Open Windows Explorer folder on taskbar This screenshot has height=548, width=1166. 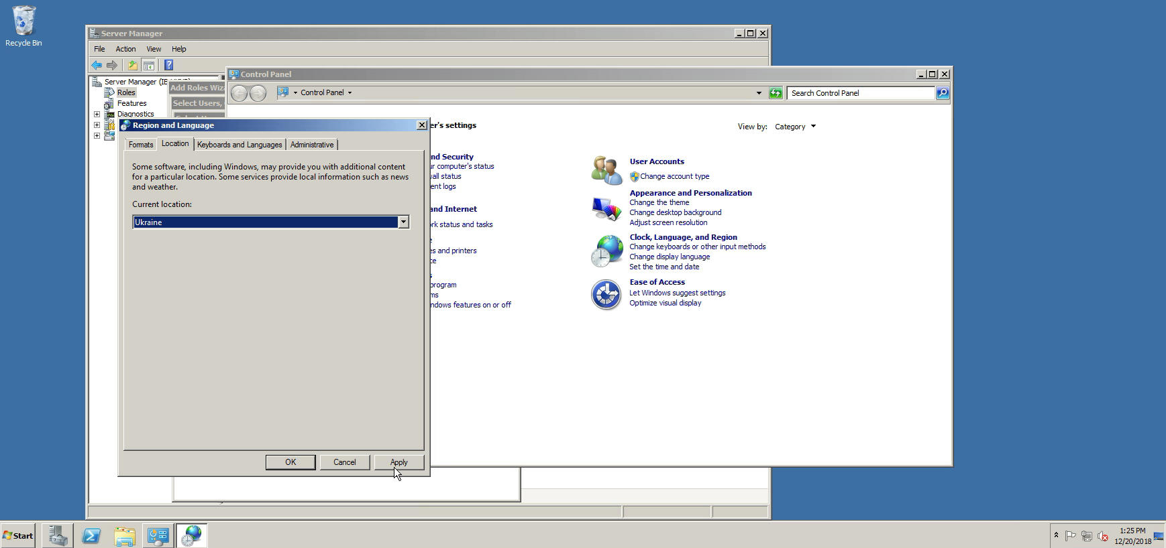tap(125, 536)
